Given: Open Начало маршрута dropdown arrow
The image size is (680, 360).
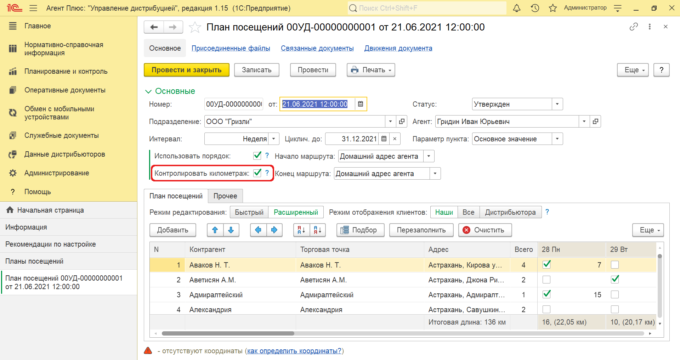Looking at the screenshot, I should point(429,156).
